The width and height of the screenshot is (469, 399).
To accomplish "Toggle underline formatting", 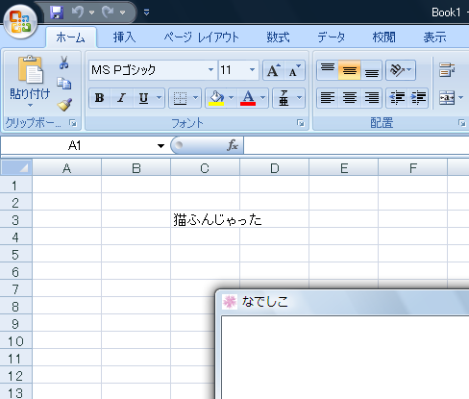I will [143, 98].
